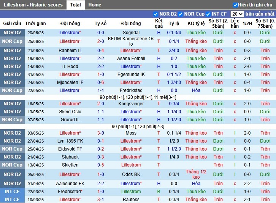Viewport: 276px width, 203px height.
Task: Click the B result in Fredrikstad 22/03/25 row
Action: [x=159, y=192]
